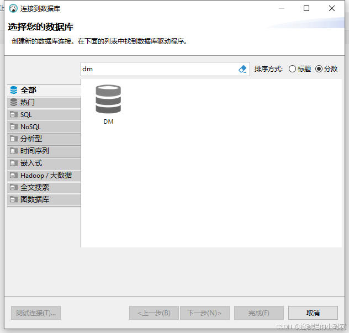Image resolution: width=349 pixels, height=333 pixels.
Task: Click the 全文搜索 folder icon
Action: click(x=14, y=187)
